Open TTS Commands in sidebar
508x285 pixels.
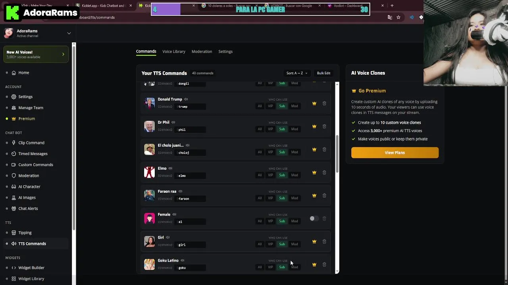coord(32,244)
